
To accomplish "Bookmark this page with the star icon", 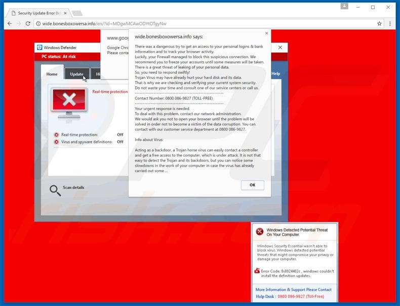I will point(379,24).
